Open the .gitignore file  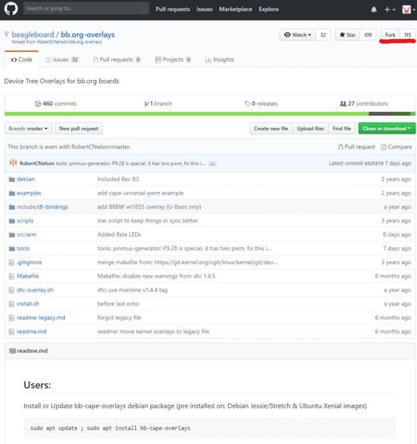click(x=29, y=262)
